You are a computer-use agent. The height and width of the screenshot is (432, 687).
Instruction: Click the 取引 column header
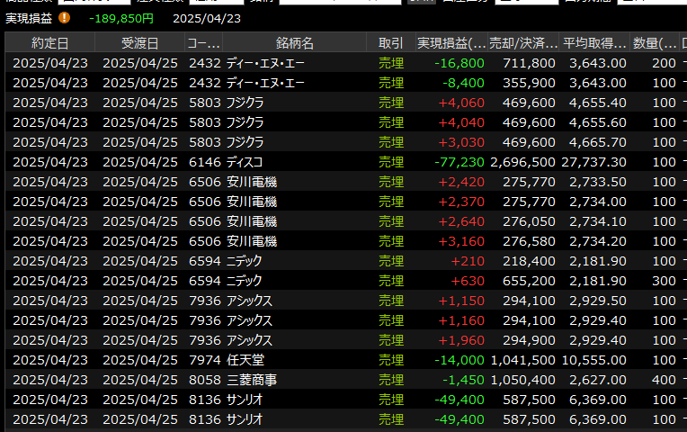[390, 43]
